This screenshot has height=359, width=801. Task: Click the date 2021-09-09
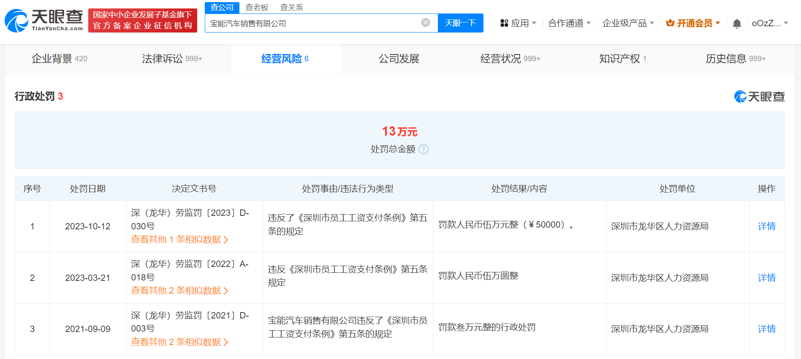pyautogui.click(x=88, y=329)
